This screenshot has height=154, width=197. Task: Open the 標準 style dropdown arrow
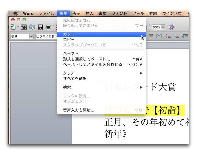point(31,36)
